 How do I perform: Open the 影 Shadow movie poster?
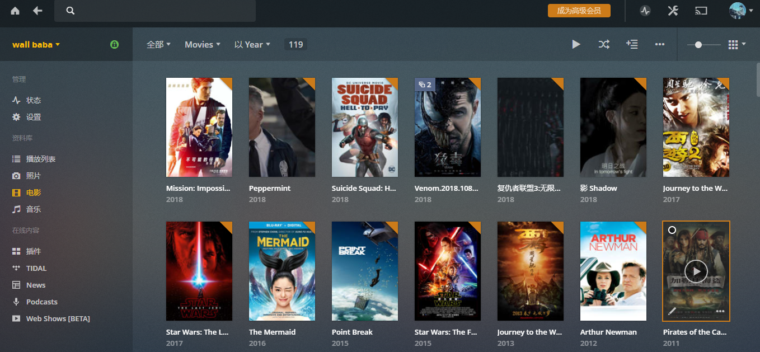pos(613,127)
